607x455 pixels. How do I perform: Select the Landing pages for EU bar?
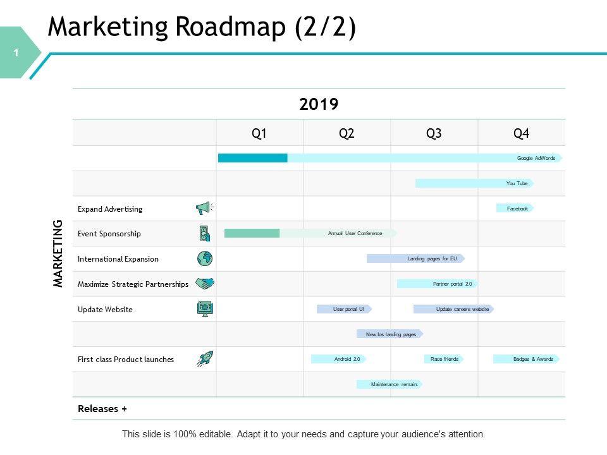[x=415, y=258]
